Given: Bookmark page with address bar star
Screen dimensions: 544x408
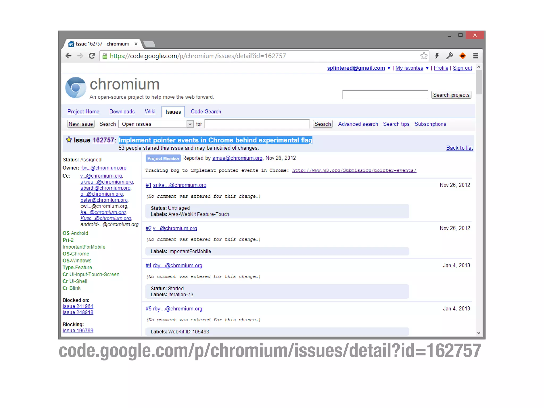Looking at the screenshot, I should click(424, 56).
